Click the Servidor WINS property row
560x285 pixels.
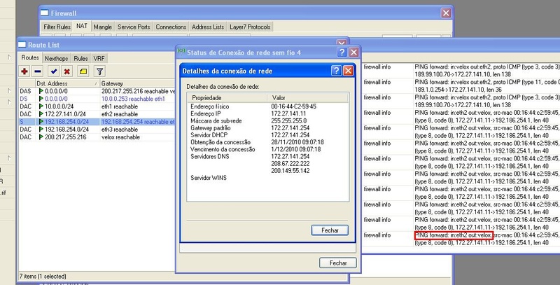tap(268, 177)
